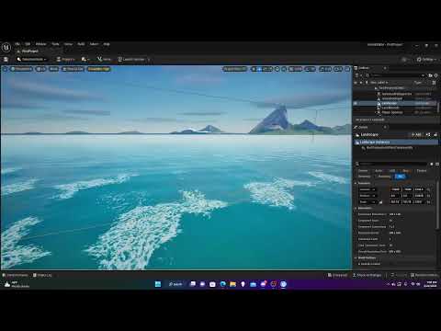Open File Explorer from the taskbar
The width and height of the screenshot is (441, 331).
232,284
